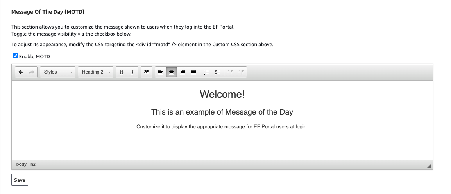
Task: Toggle bold formatting
Action: (x=122, y=72)
